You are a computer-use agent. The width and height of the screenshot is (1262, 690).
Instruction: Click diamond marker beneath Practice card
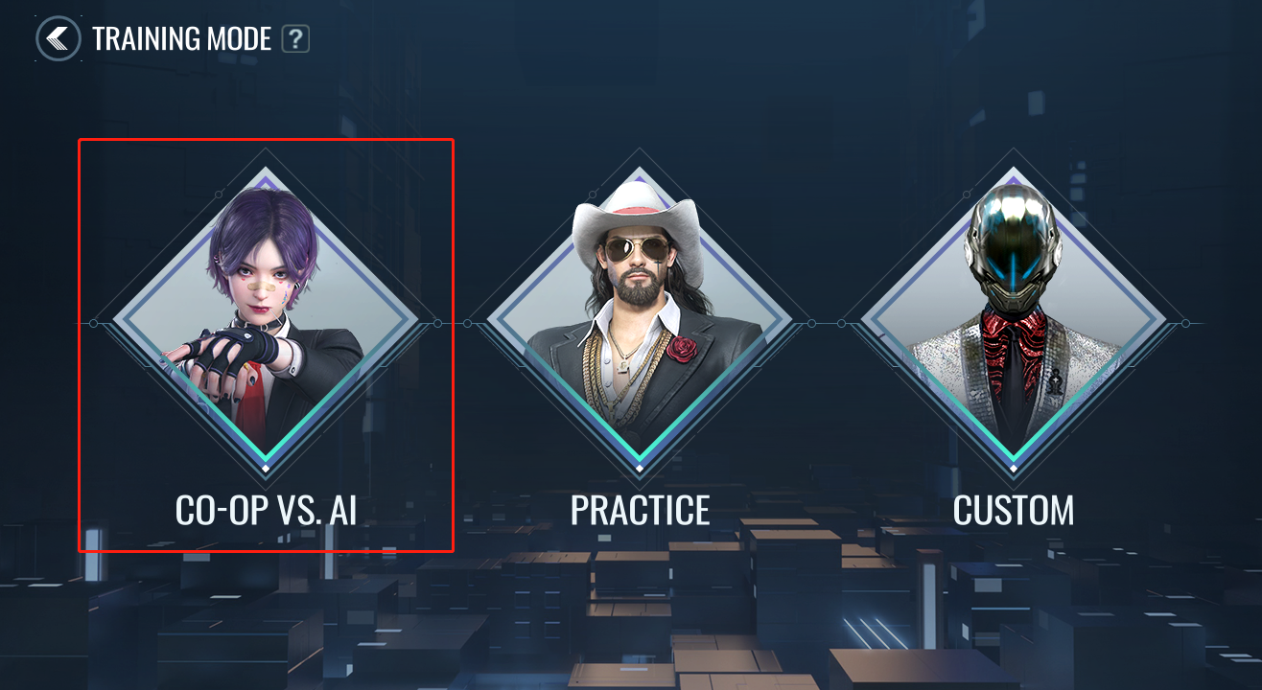[640, 469]
